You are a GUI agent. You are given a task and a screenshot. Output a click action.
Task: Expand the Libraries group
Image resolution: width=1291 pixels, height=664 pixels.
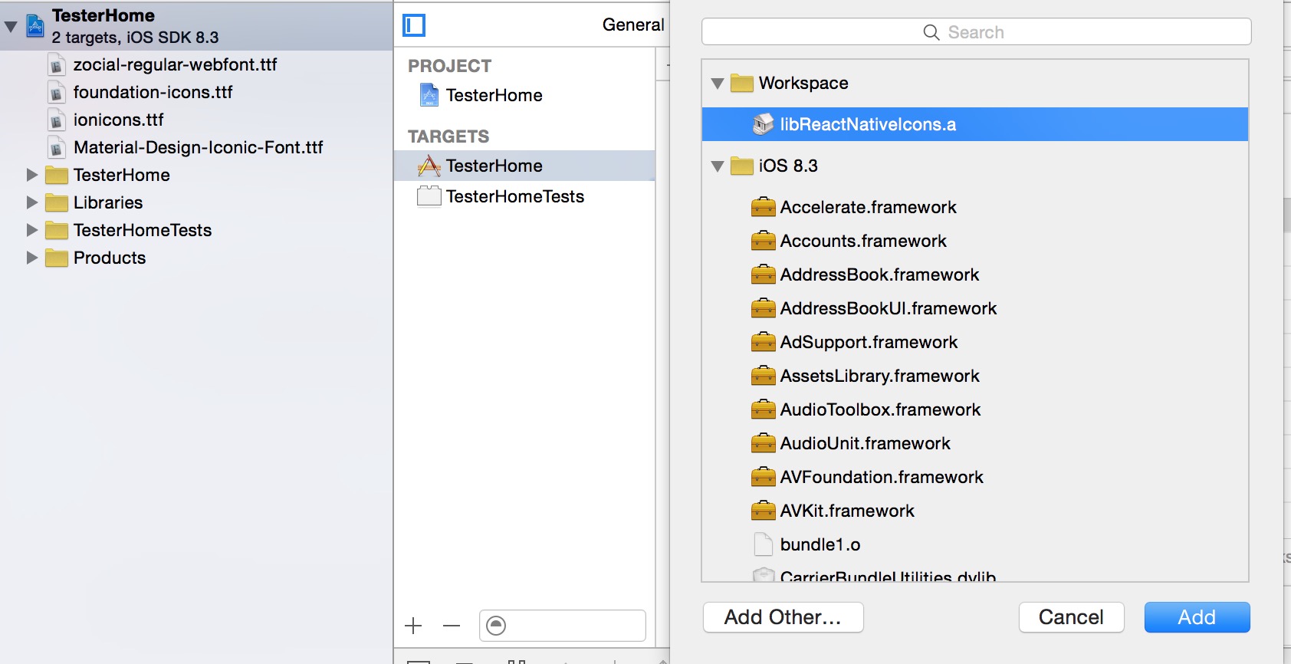tap(31, 202)
